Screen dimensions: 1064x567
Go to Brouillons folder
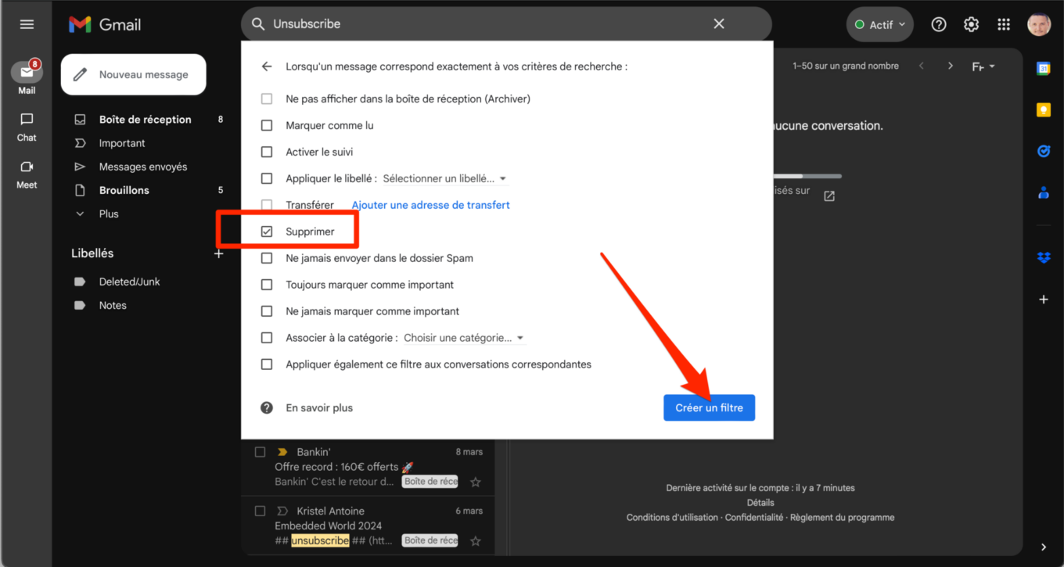pos(124,190)
